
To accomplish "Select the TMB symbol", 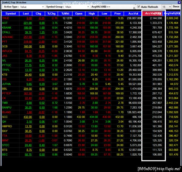I will coord(5,103).
